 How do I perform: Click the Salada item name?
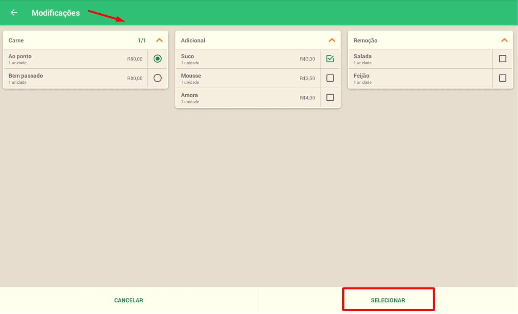click(x=362, y=56)
